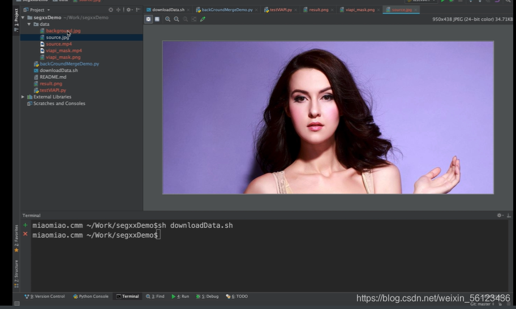Viewport: 516px width, 309px height.
Task: Select Scratches and Consoles node
Action: (x=59, y=104)
